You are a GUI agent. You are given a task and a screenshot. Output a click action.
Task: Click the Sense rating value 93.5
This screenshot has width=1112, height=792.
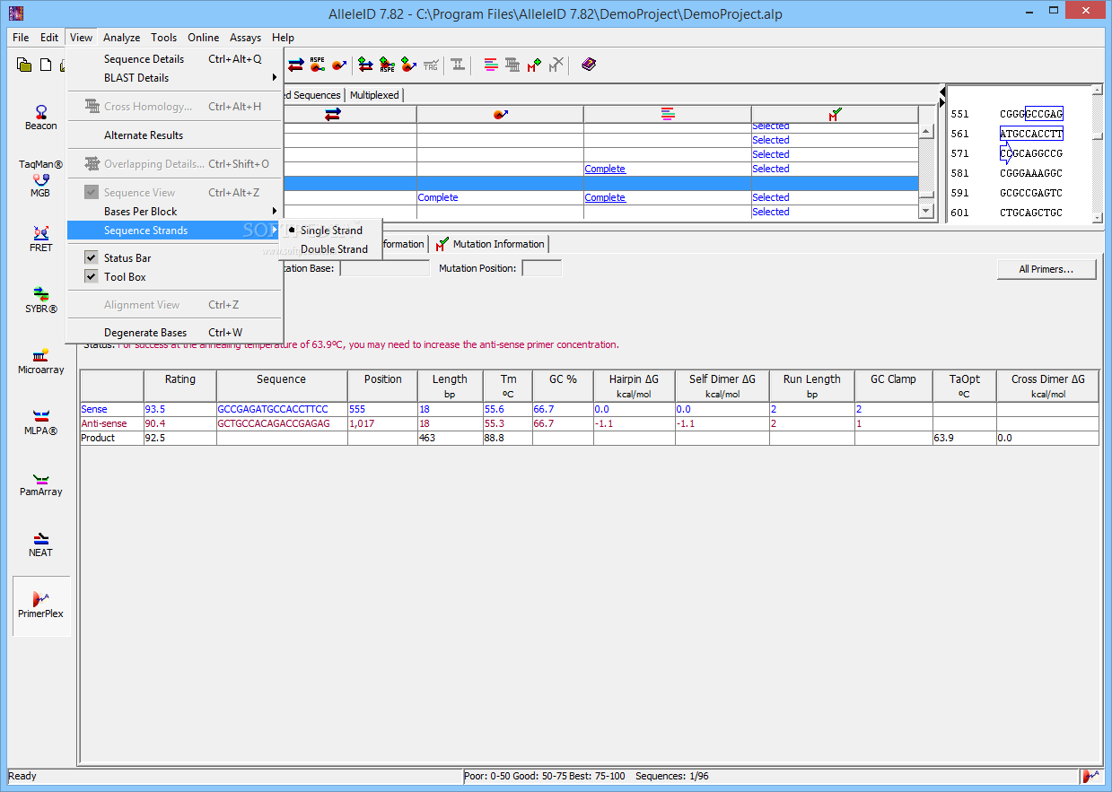[x=155, y=409]
